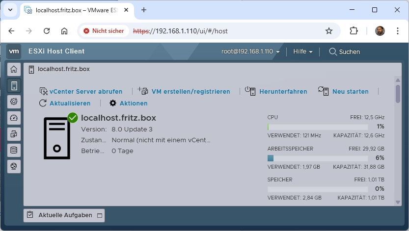Click Neu starten to reboot host
The width and height of the screenshot is (409, 231).
pos(343,91)
